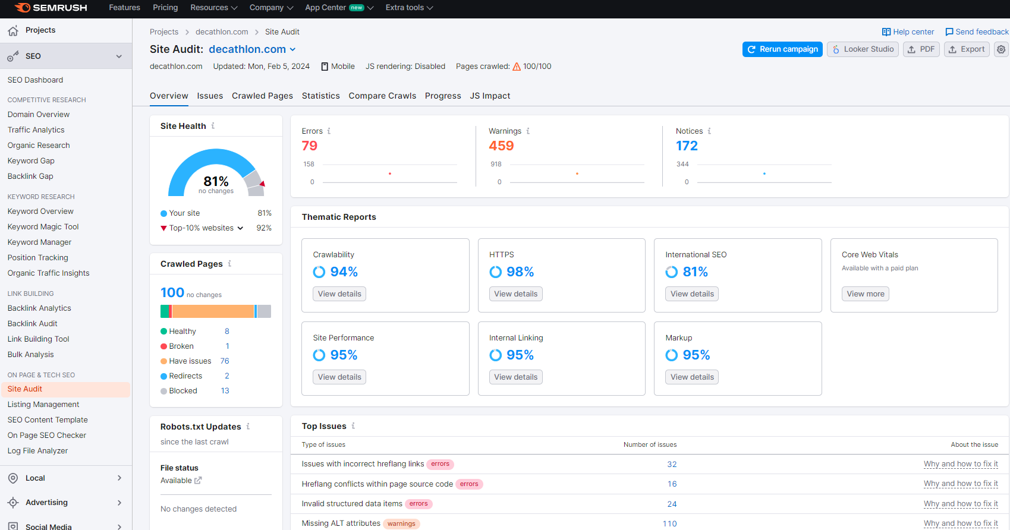View more about Core Web Vitals
1010x530 pixels.
866,294
